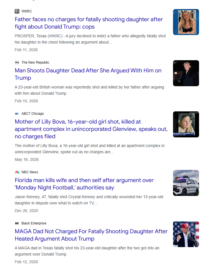This screenshot has height=268, width=216.
Task: Click the 'Feb 12, 2026' date
Action: click(x=26, y=262)
